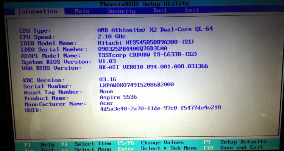Click the PhoenixBIOS Setup Utility title
The height and width of the screenshot is (151, 284).
tap(144, 4)
